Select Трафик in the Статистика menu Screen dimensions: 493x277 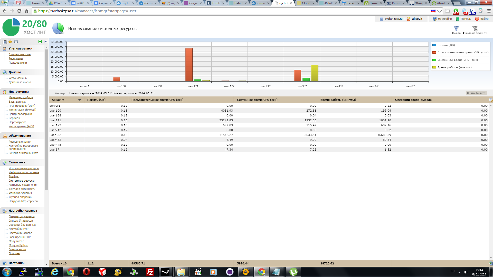(x=14, y=176)
